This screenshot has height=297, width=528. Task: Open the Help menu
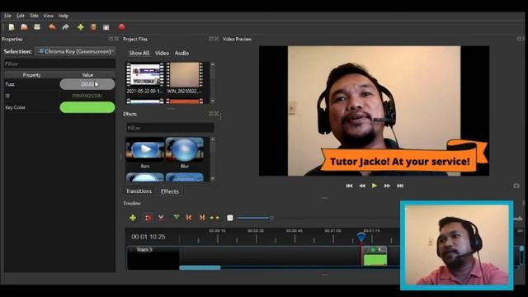tap(64, 16)
